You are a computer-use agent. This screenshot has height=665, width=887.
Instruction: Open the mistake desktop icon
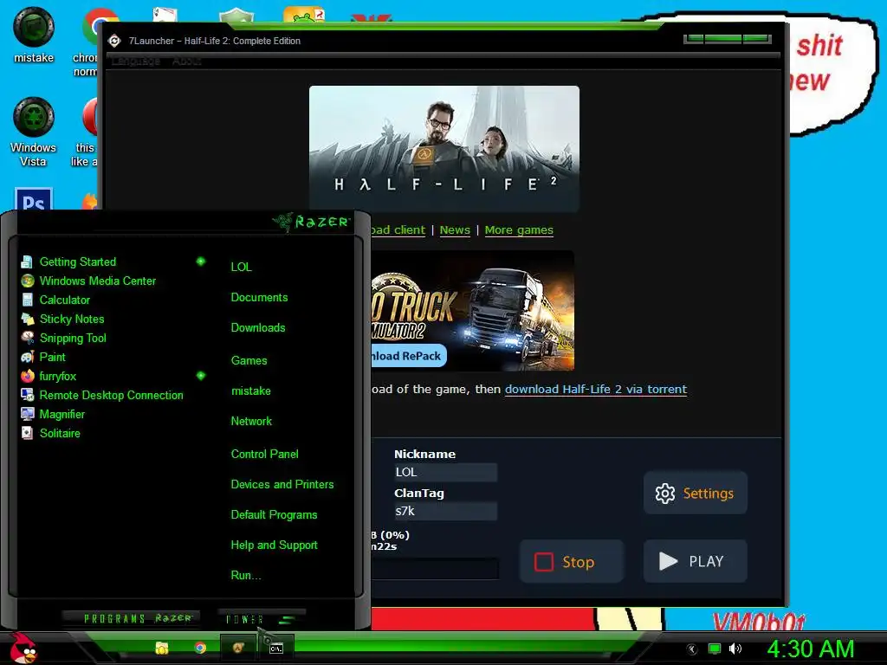pyautogui.click(x=34, y=36)
